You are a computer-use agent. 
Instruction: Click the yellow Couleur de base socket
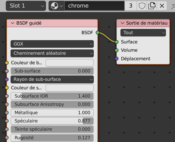pyautogui.click(x=7, y=63)
